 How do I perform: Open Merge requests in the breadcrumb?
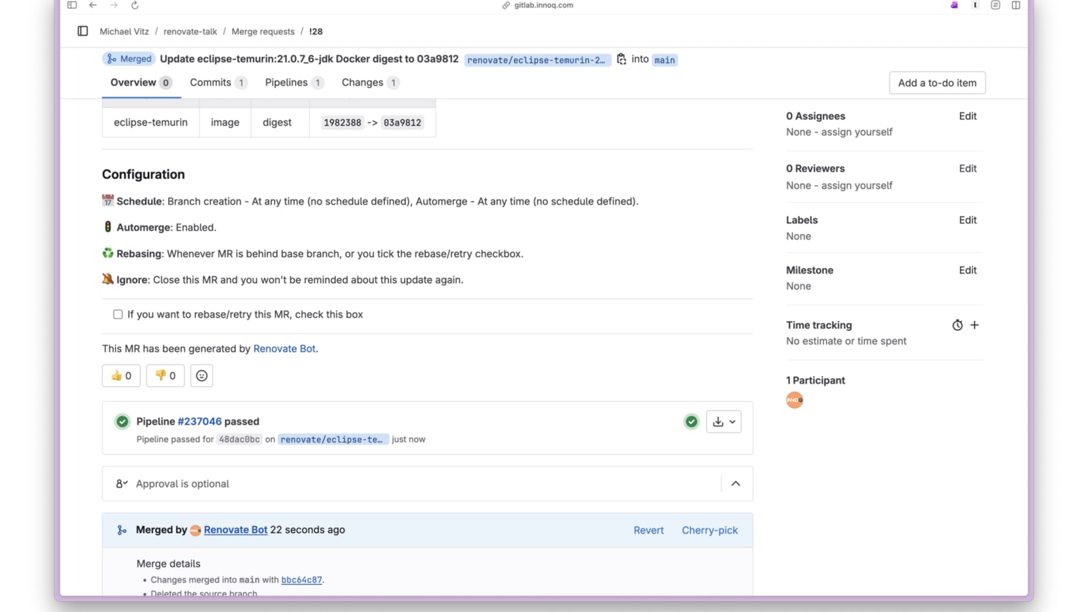coord(263,31)
